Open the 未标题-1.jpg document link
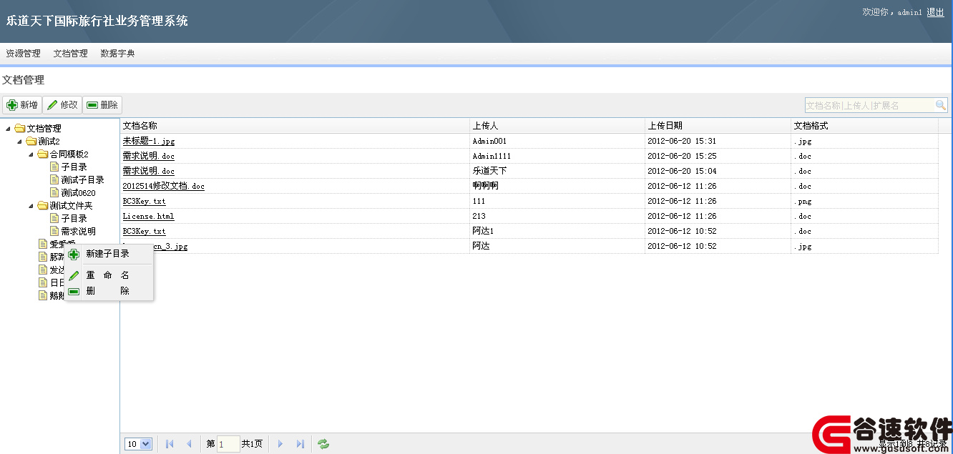Viewport: 953px width, 454px height. tap(148, 141)
